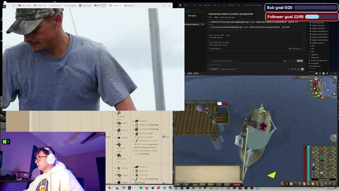
Task: Open docker-compose.yml in file tree
Action: pyautogui.click(x=319, y=60)
